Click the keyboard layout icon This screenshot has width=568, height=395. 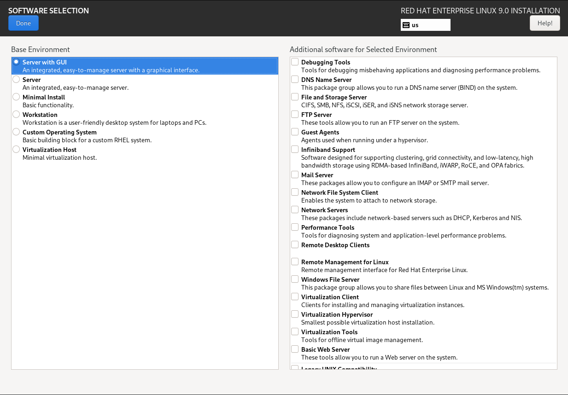pos(406,25)
